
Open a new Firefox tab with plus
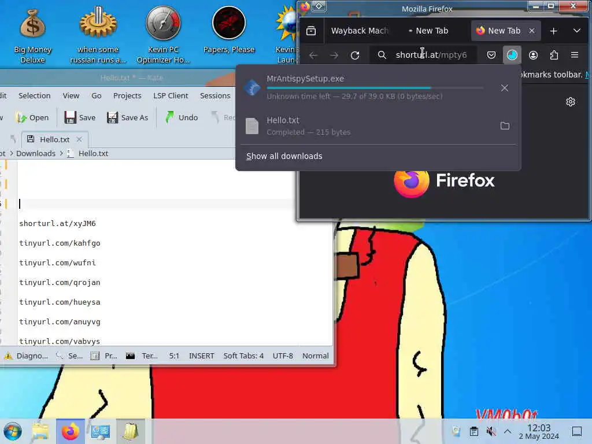pos(553,31)
